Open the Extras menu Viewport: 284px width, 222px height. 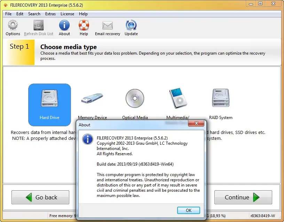pyautogui.click(x=50, y=14)
